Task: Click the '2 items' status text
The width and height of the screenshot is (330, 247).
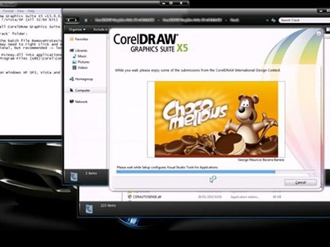Action: (91, 174)
